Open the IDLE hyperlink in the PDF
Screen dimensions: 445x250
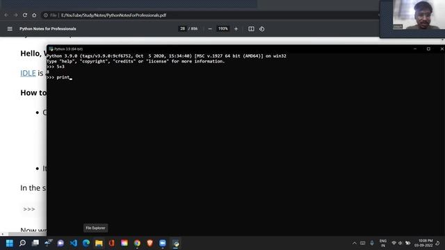[x=28, y=73]
